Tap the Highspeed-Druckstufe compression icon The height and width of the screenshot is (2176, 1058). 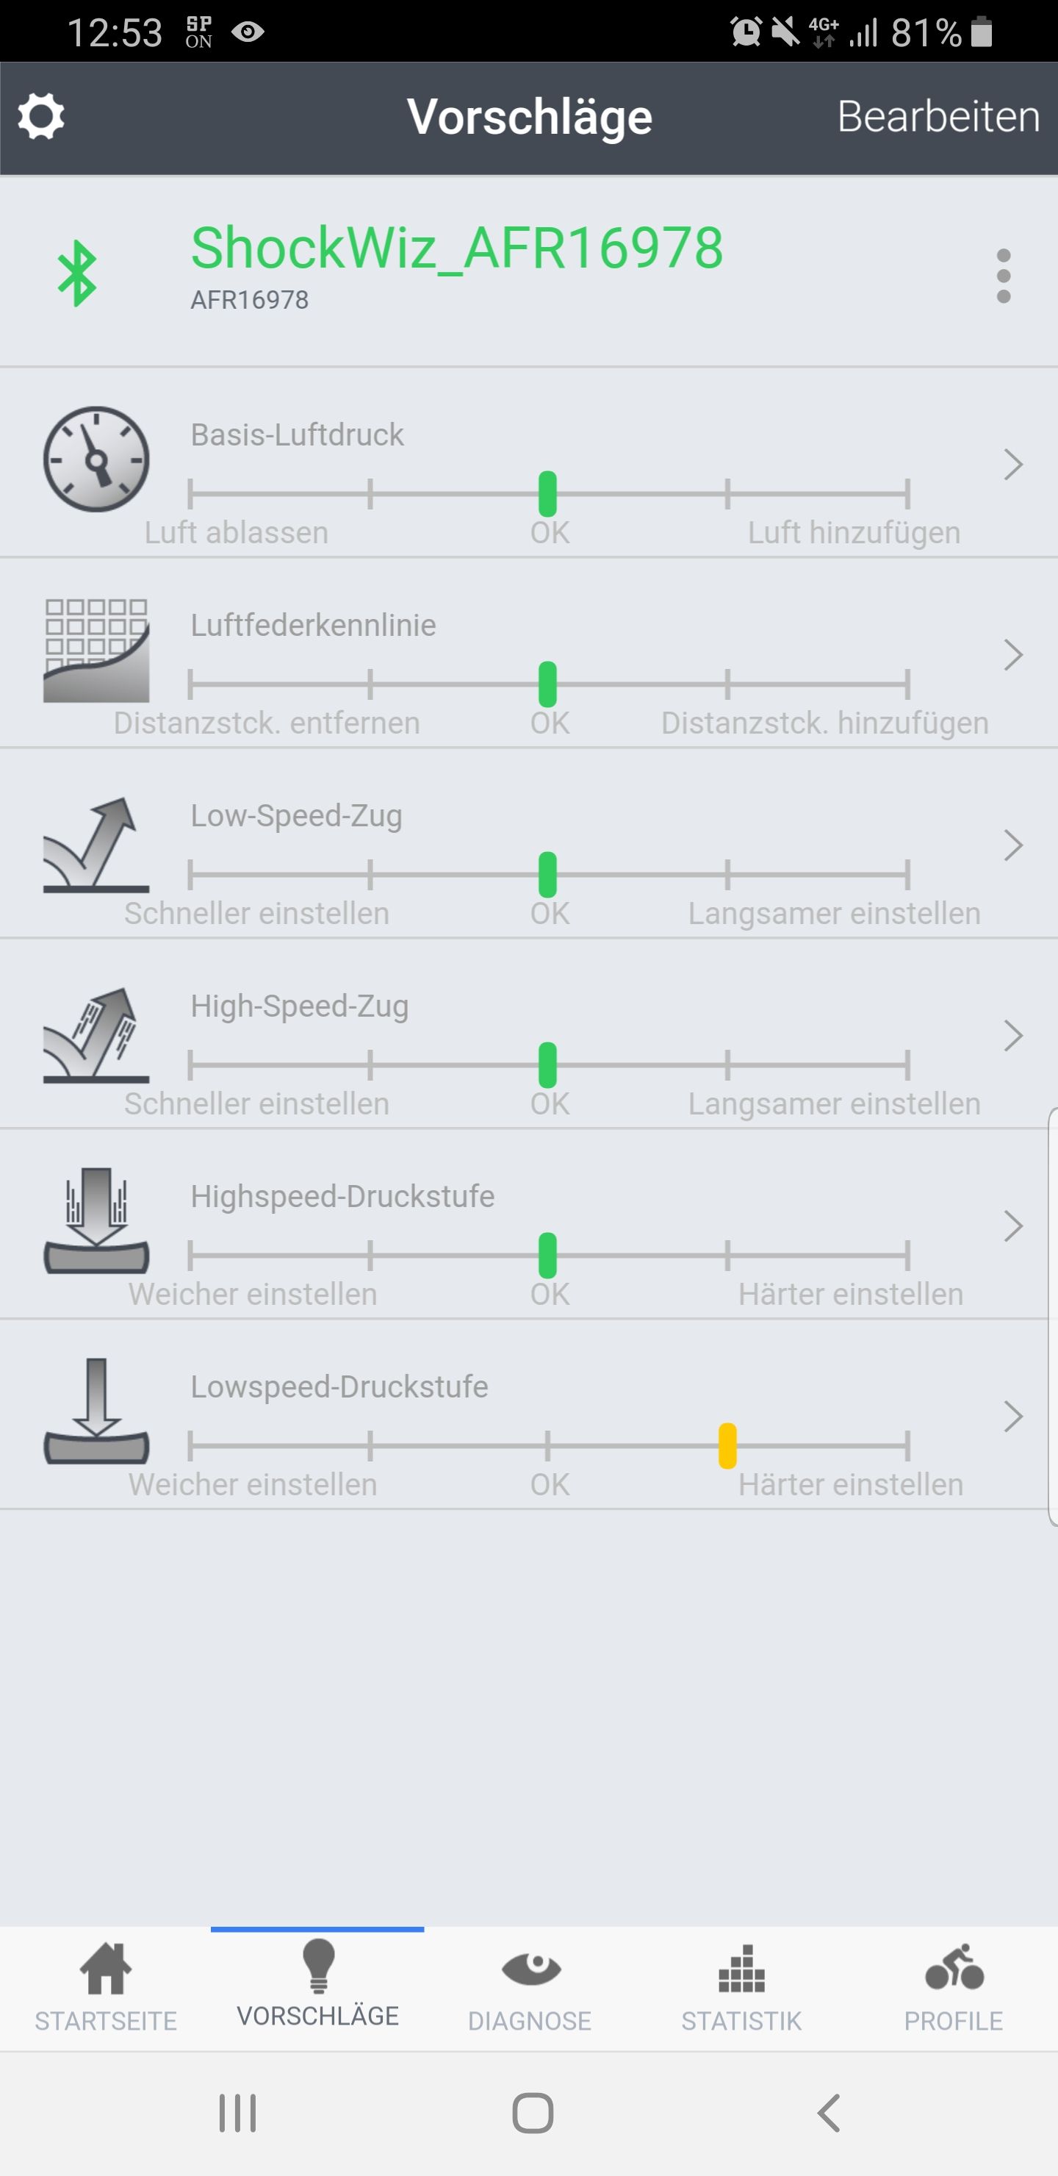pos(96,1220)
